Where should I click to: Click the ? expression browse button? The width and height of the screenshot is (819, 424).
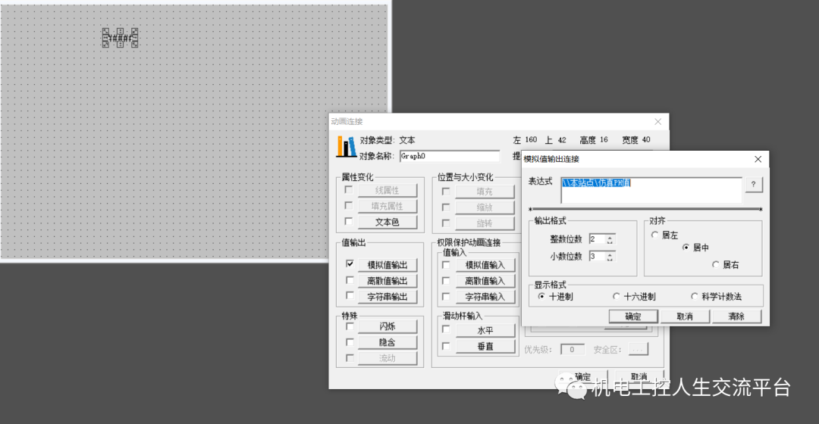pyautogui.click(x=753, y=185)
